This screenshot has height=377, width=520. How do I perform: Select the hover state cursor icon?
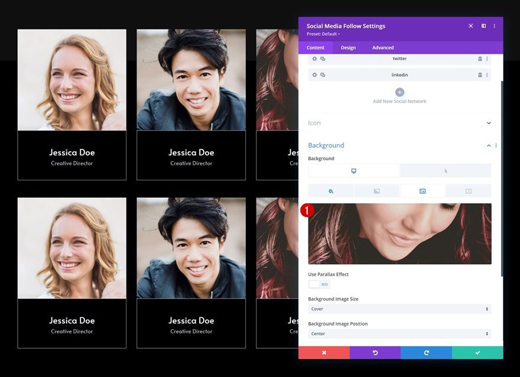point(445,170)
